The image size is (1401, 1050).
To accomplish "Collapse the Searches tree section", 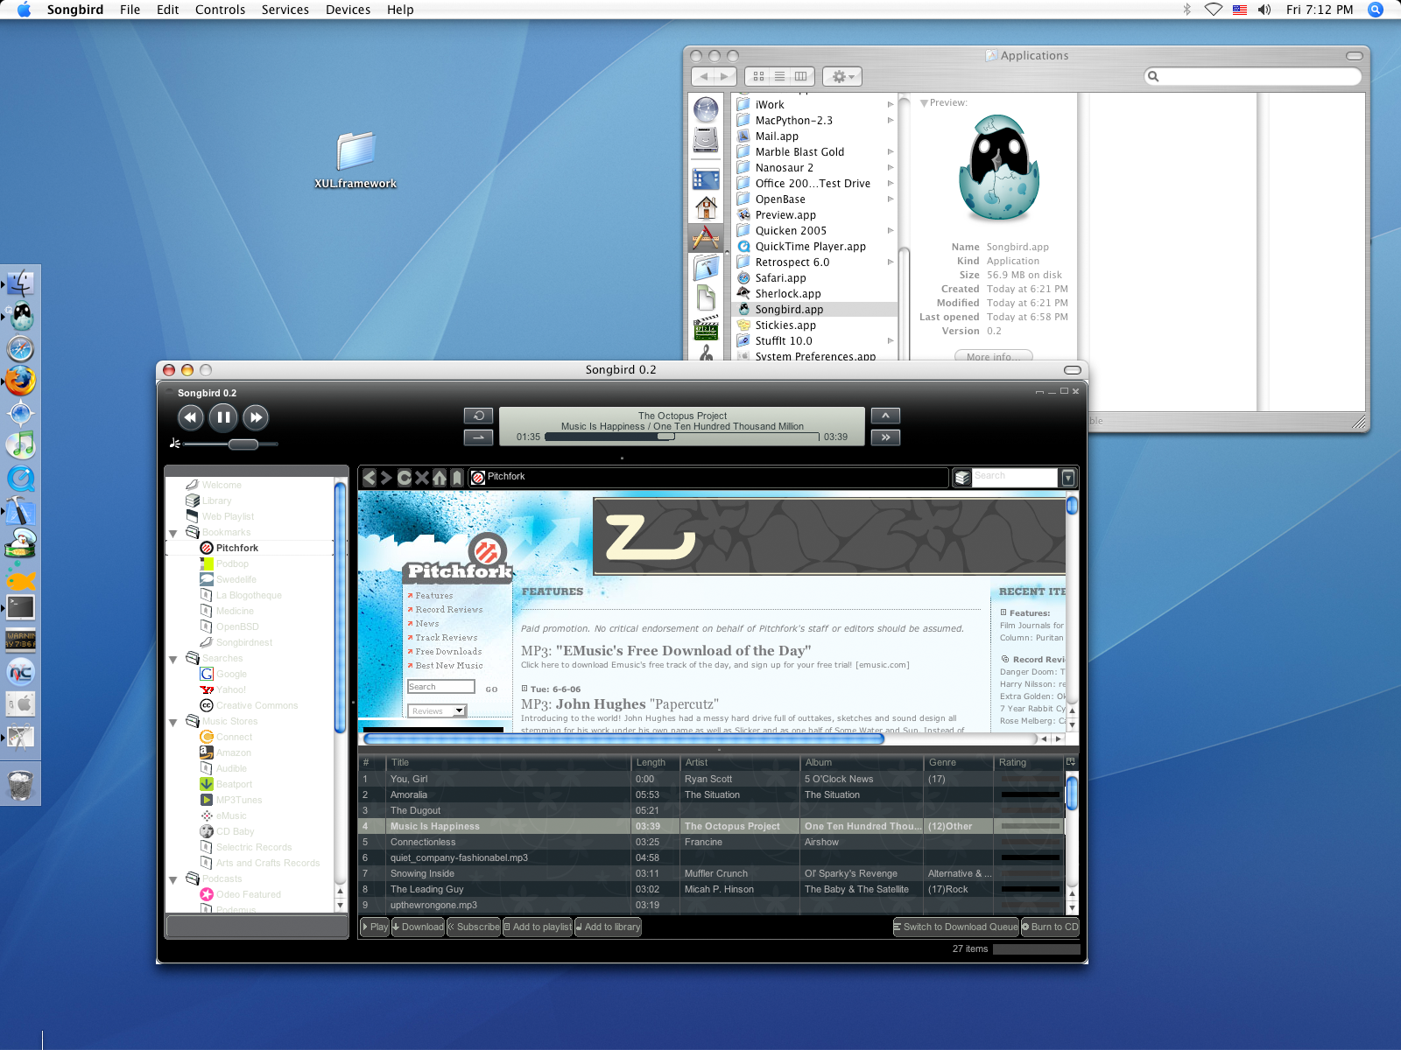I will [x=173, y=659].
